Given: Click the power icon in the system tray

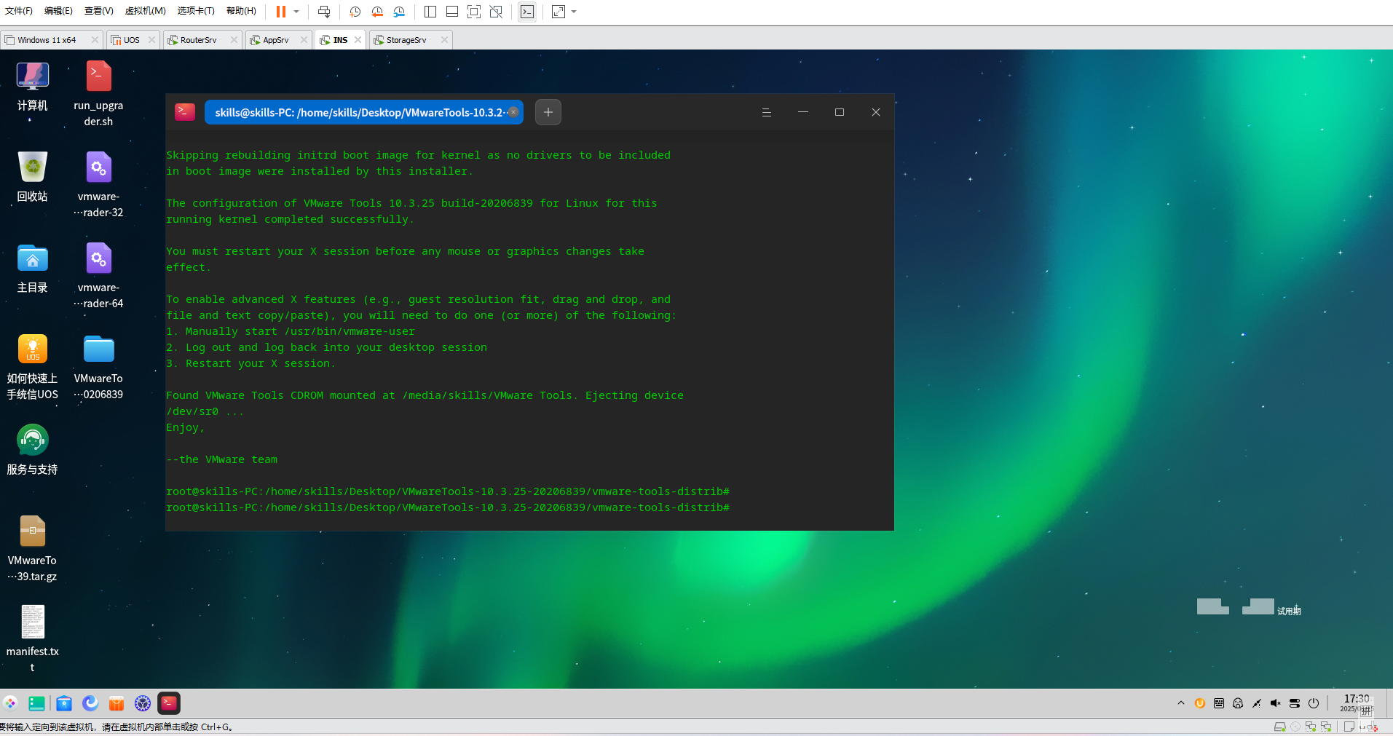Looking at the screenshot, I should tap(1313, 703).
